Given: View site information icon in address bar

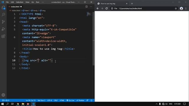Looking at the screenshot, I should click(x=112, y=9).
